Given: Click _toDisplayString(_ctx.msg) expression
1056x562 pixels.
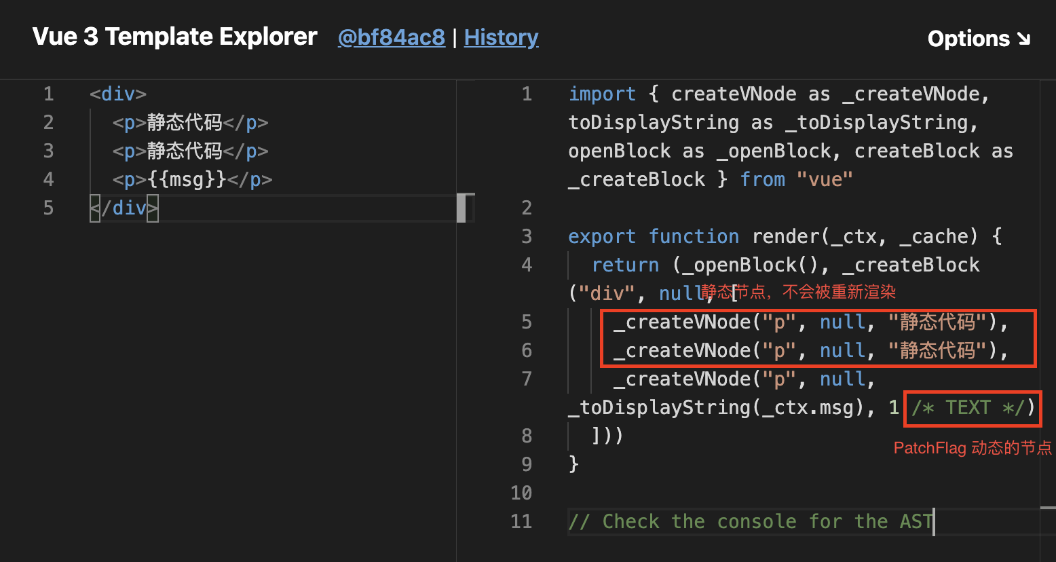Looking at the screenshot, I should tap(716, 407).
